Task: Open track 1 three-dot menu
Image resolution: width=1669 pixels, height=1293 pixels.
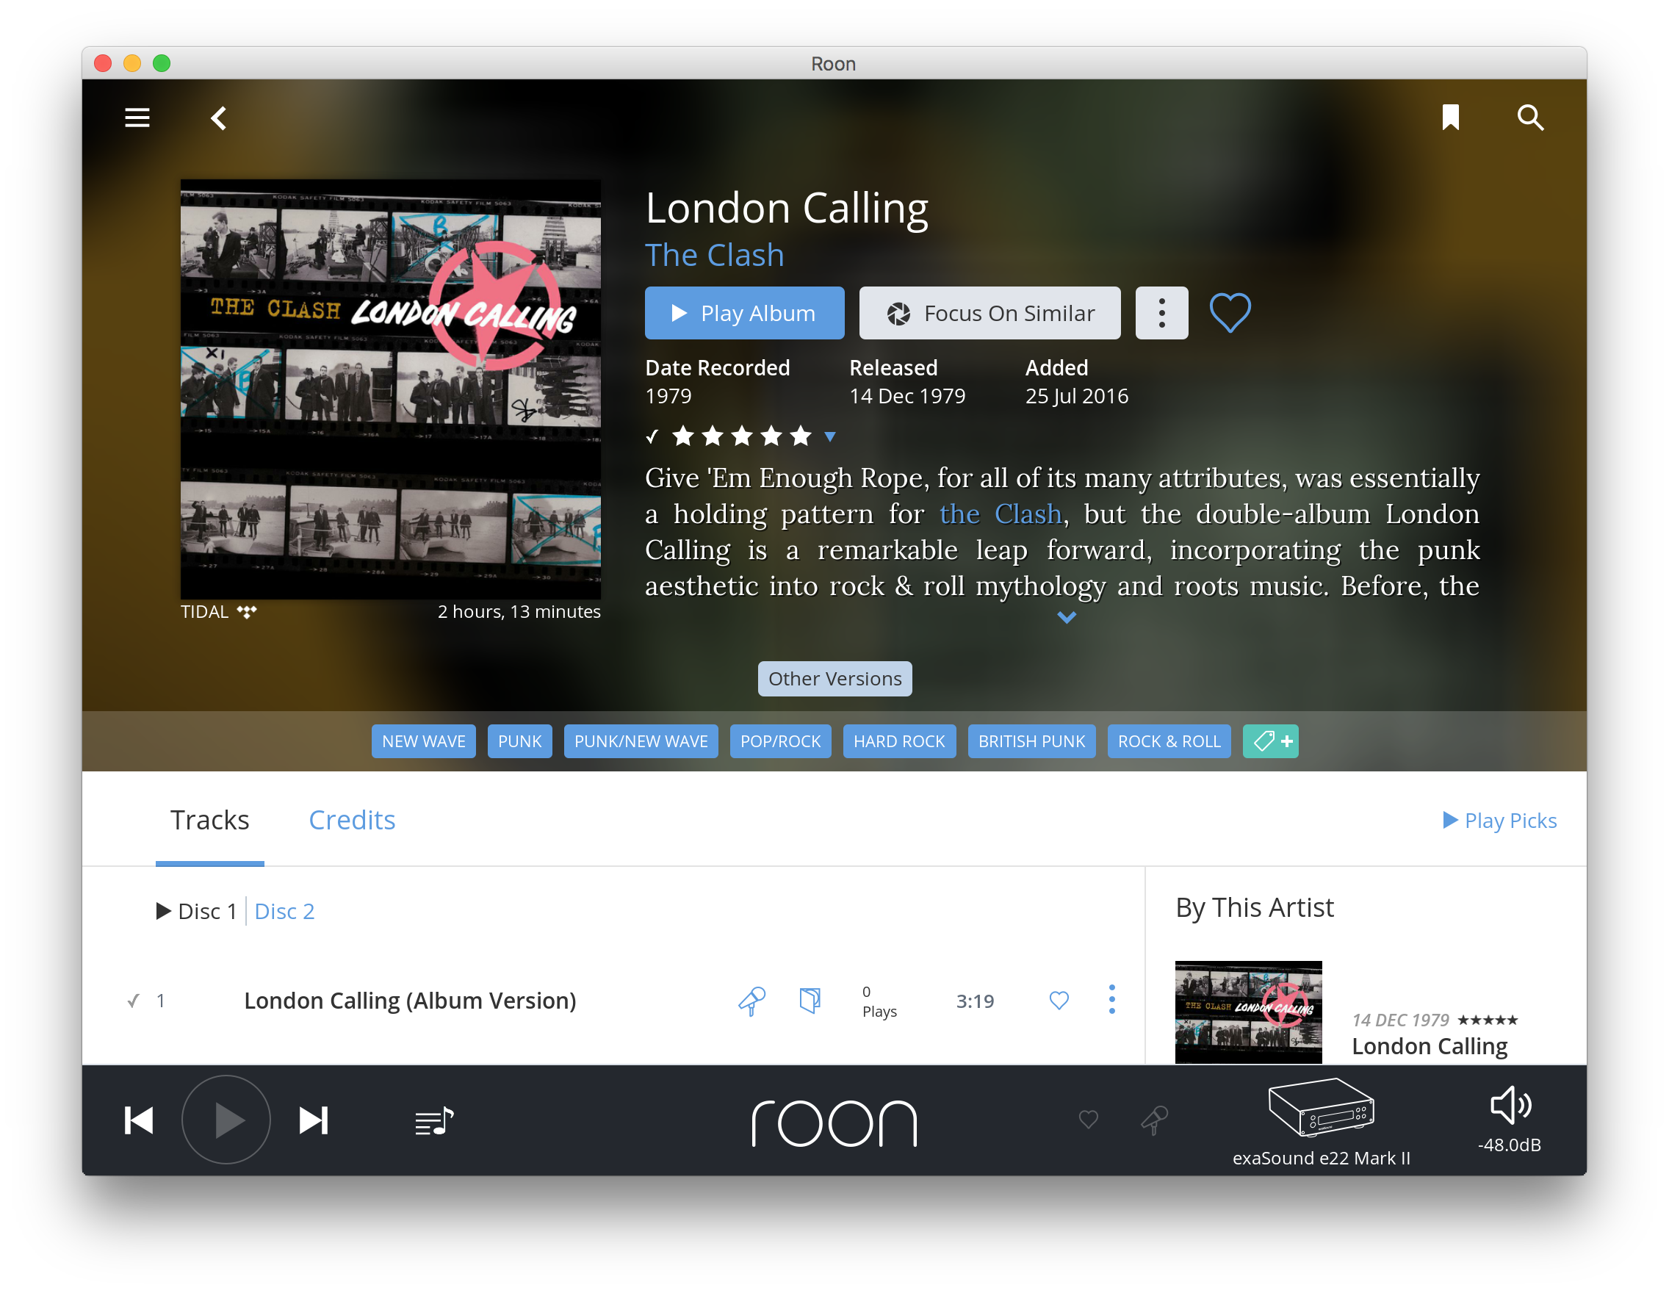Action: (1112, 1000)
